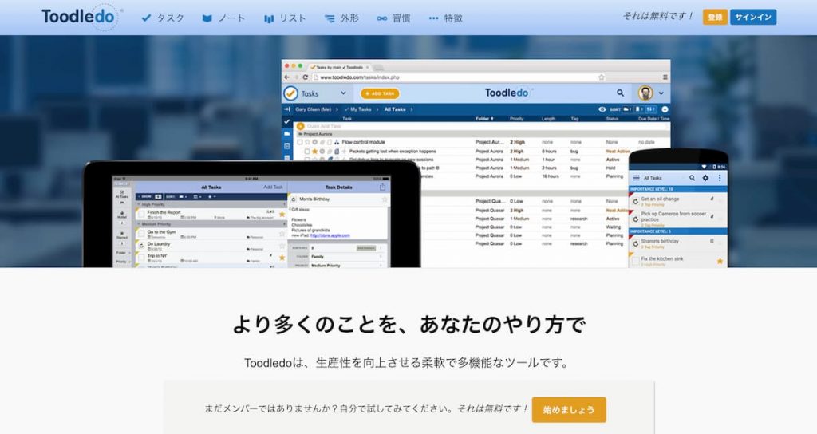
Task: Tap the gold star on Trip to NY
Action: [282, 258]
